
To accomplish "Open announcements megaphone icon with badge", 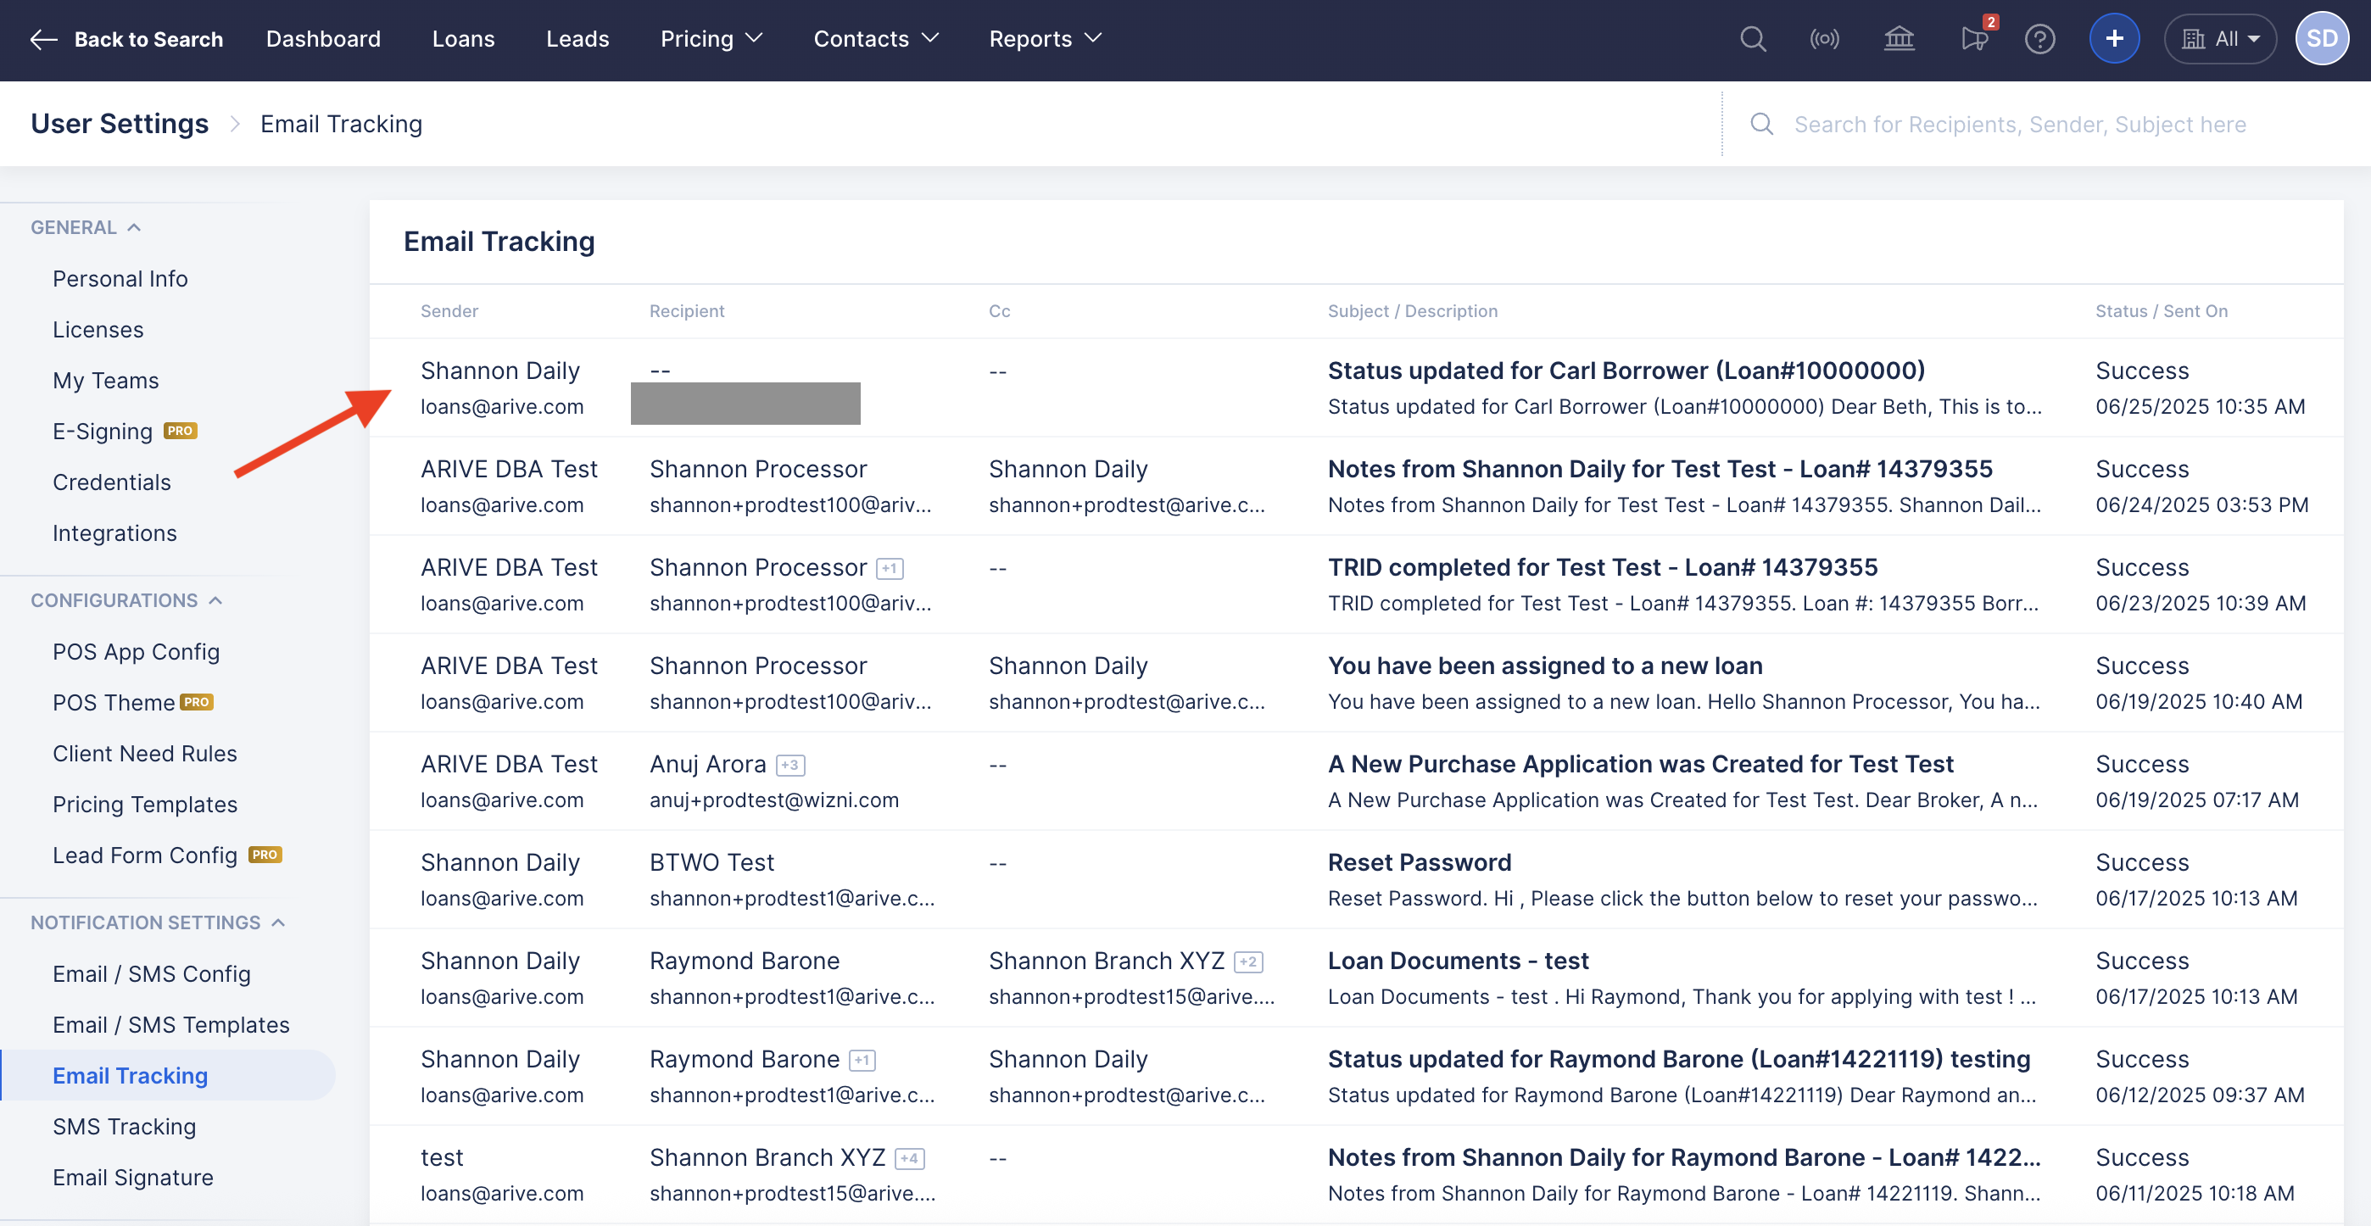I will click(1973, 39).
